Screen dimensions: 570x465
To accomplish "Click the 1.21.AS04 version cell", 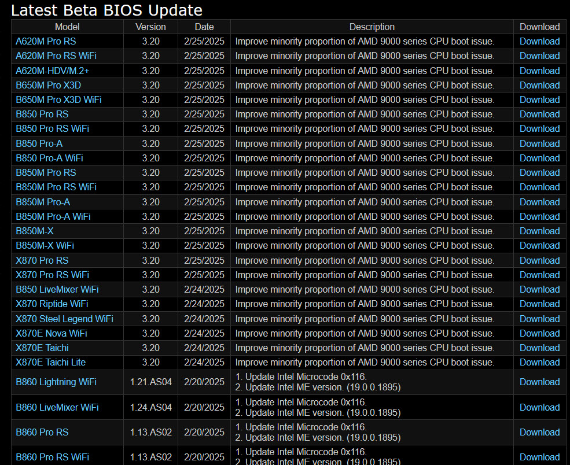I will pos(151,382).
